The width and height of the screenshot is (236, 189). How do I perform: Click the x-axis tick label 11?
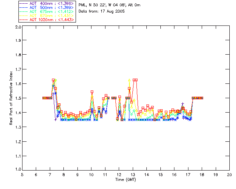coord(105,175)
